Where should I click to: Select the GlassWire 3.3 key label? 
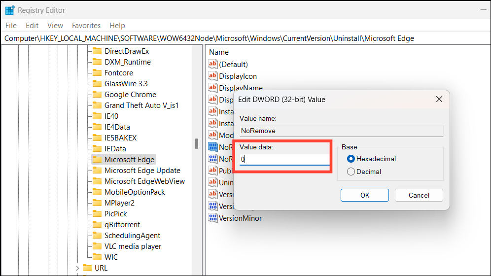point(126,84)
